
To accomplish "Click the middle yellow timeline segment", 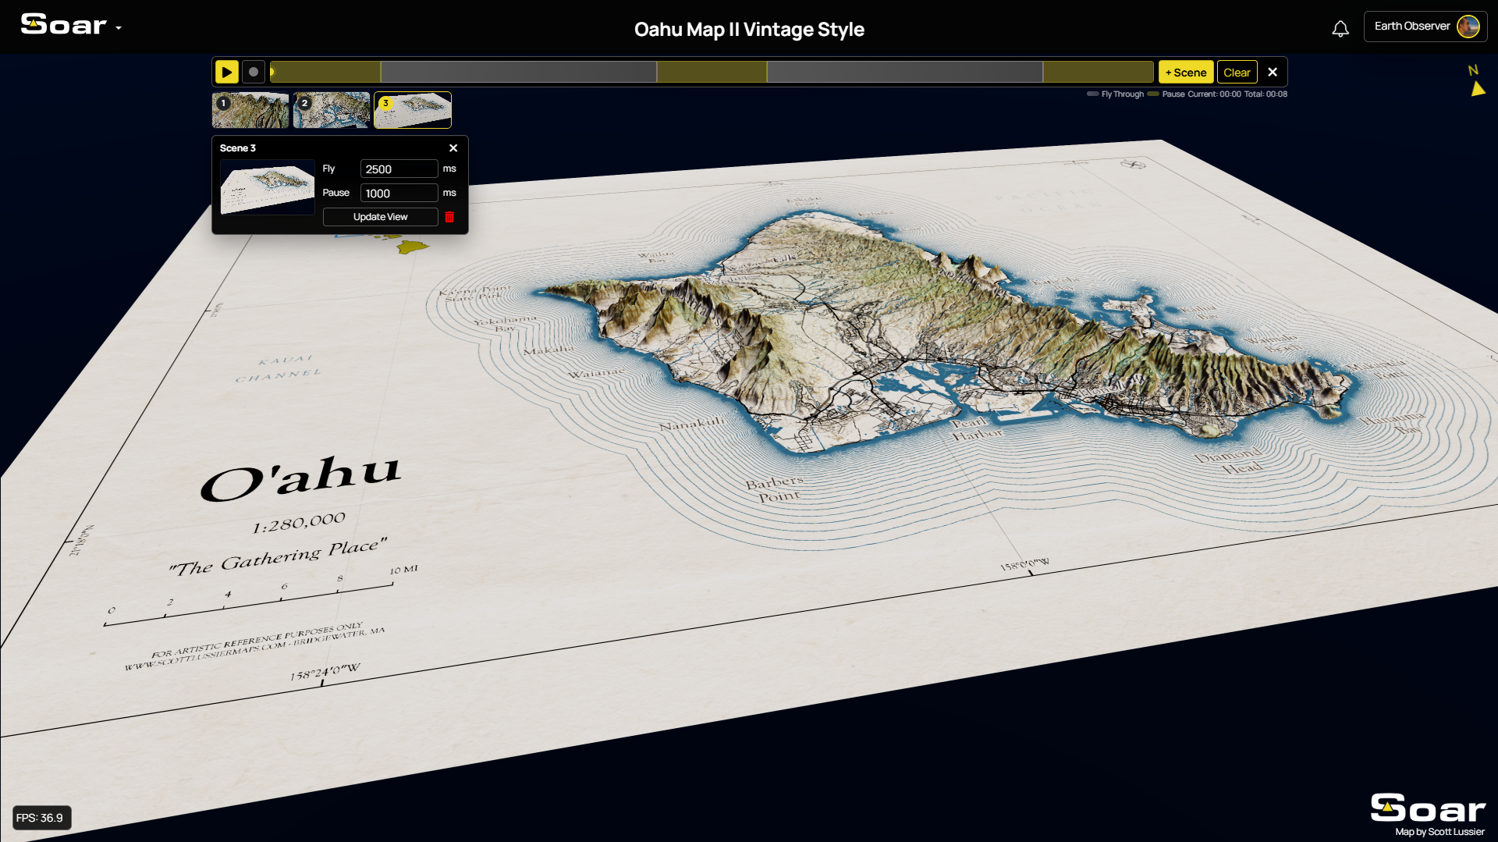I will click(712, 72).
